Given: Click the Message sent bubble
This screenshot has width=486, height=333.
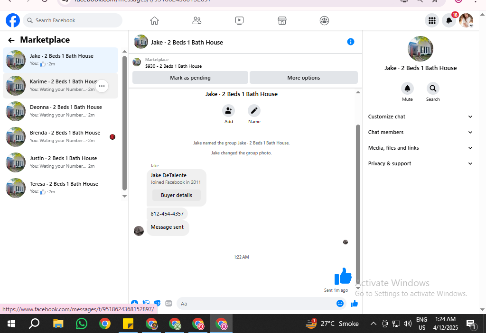Looking at the screenshot, I should tap(168, 227).
